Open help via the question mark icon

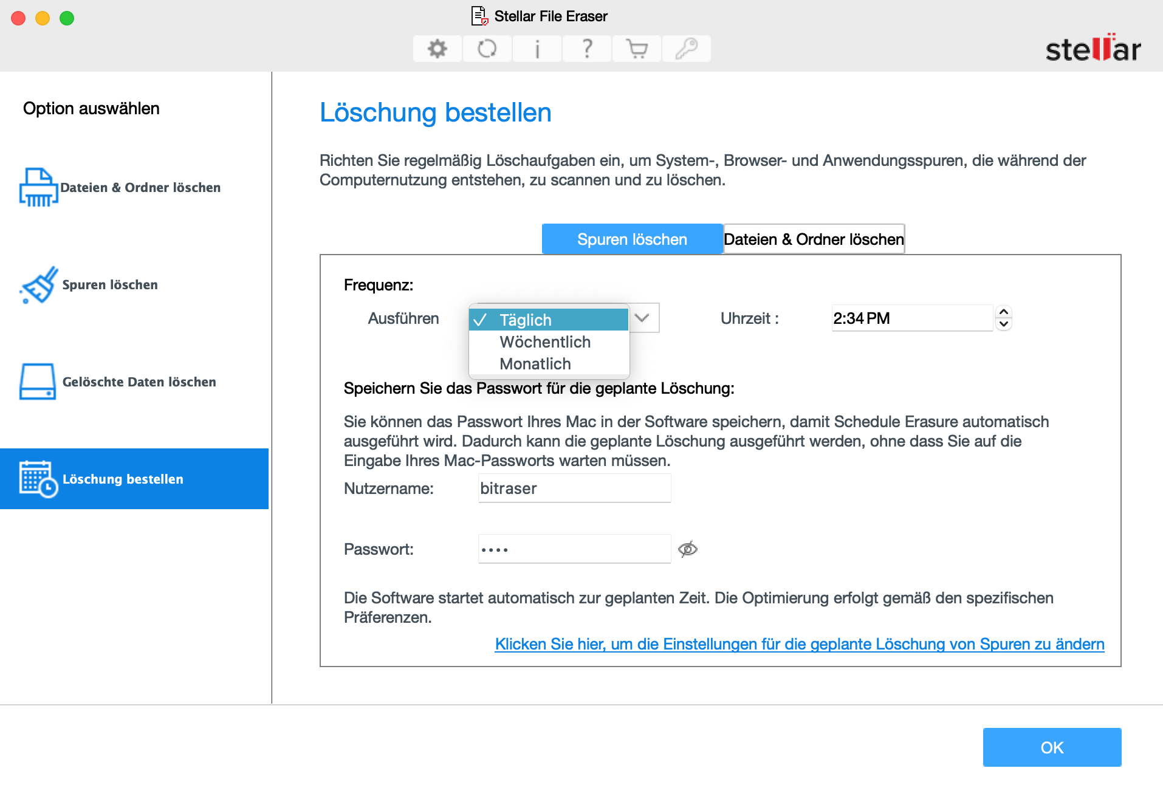point(586,49)
